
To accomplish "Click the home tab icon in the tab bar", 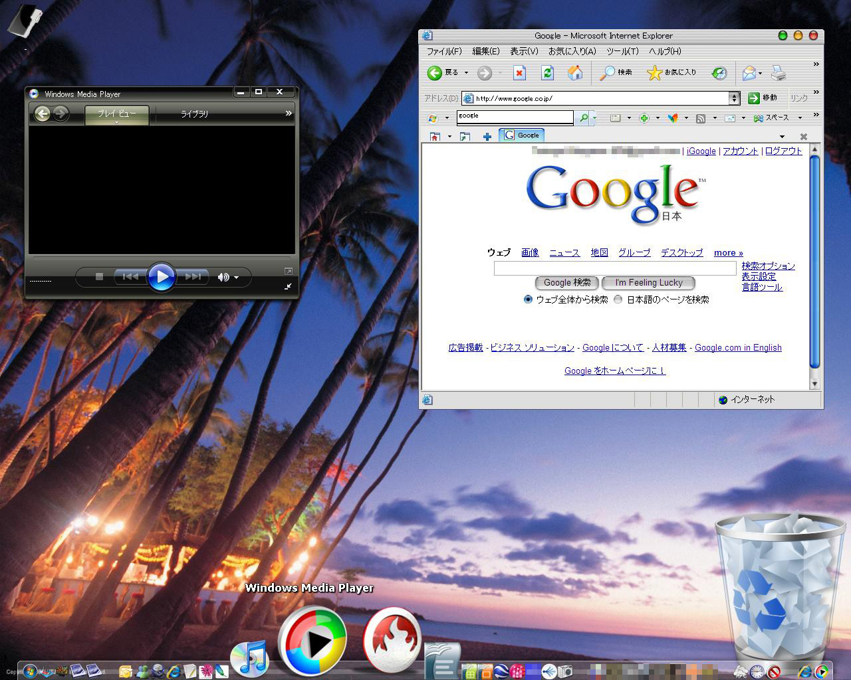I will tap(435, 136).
